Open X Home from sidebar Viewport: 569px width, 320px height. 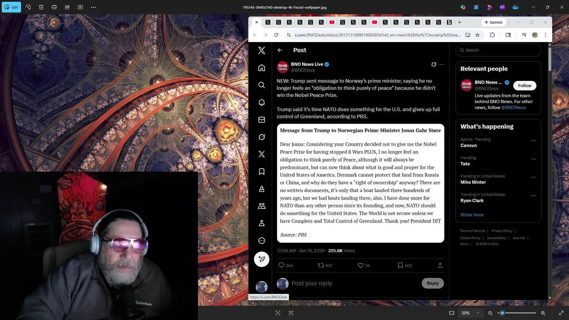[x=261, y=68]
